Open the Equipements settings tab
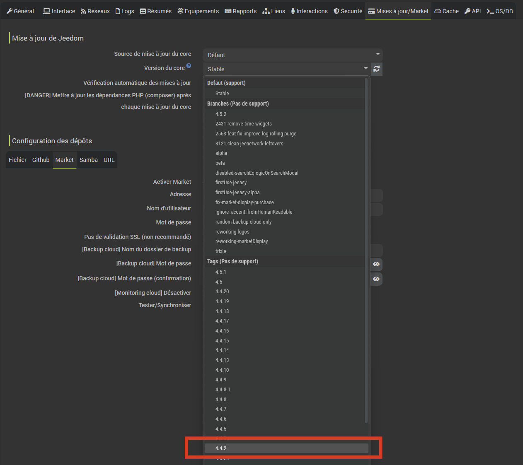523x465 pixels. 198,11
